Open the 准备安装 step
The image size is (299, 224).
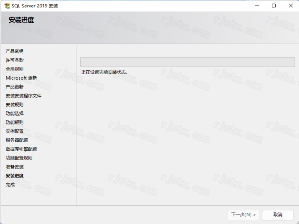click(x=15, y=167)
